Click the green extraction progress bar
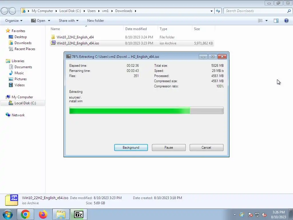The width and height of the screenshot is (293, 220). [x=146, y=110]
